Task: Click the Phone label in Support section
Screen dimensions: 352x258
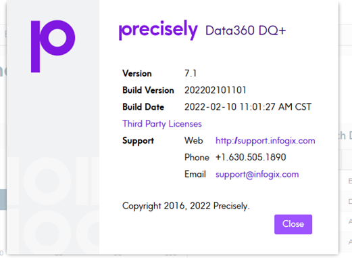Action: 197,157
